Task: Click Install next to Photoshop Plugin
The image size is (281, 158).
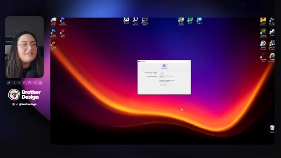Action: pos(162,73)
